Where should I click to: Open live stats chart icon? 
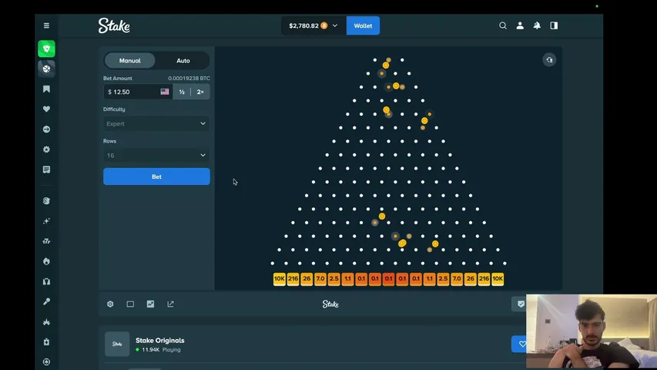pos(150,304)
